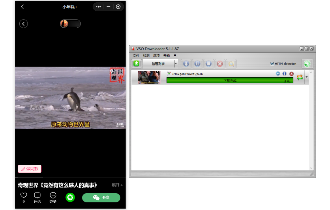Click the circle close target icon in capsule
Image resolution: width=330 pixels, height=210 pixels.
118,7
